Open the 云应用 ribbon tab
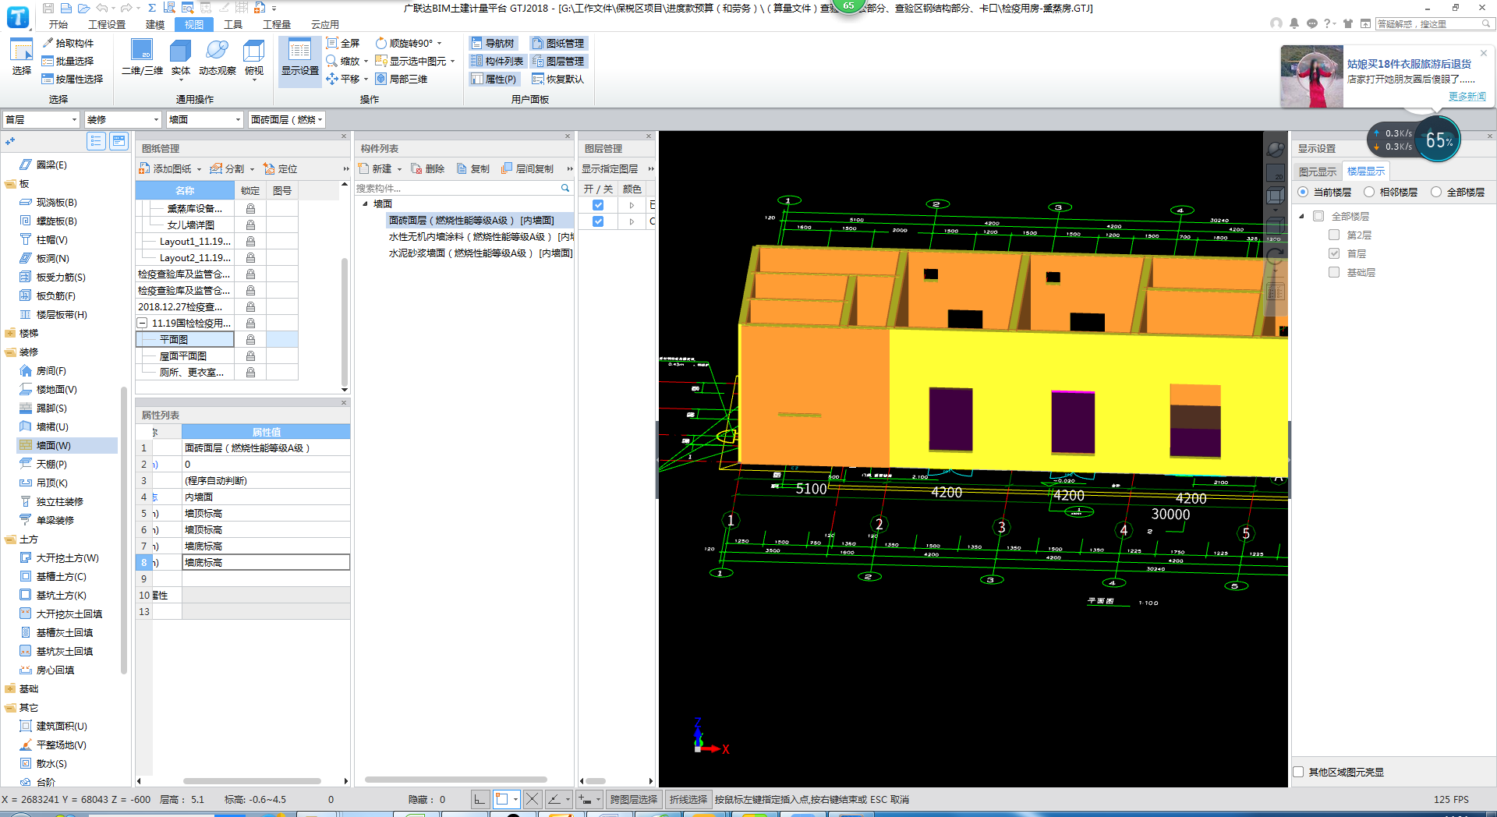Image resolution: width=1497 pixels, height=817 pixels. tap(325, 24)
